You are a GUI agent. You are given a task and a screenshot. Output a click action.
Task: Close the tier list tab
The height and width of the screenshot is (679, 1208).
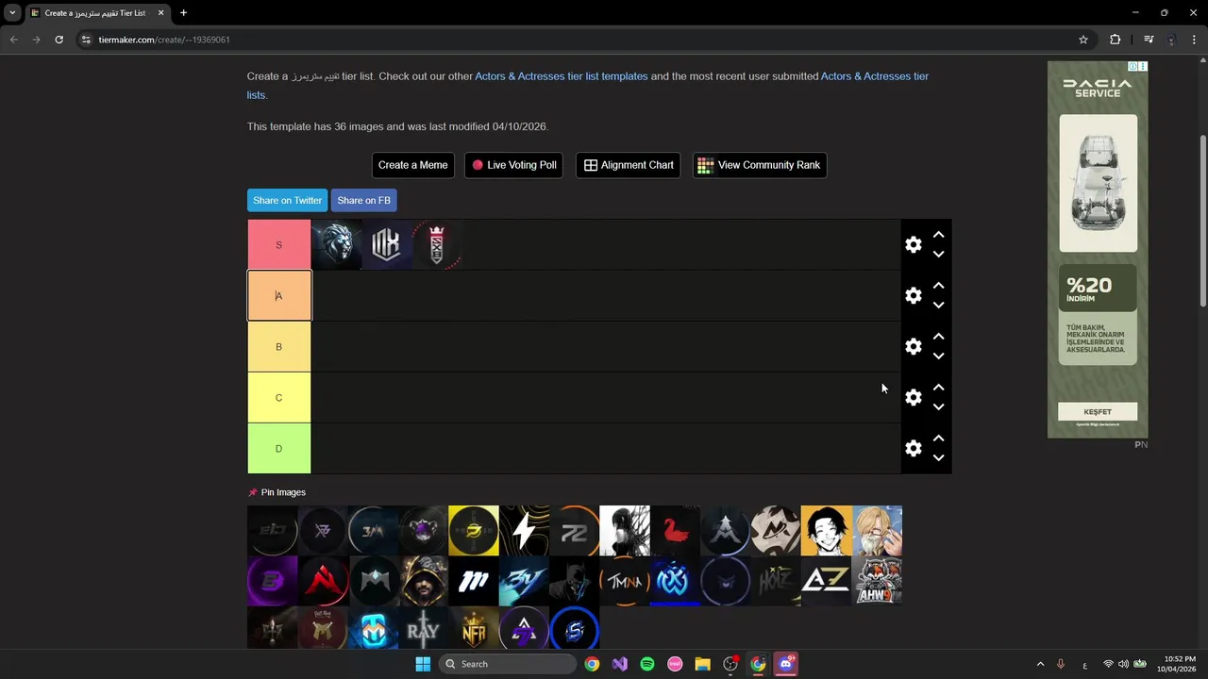click(x=160, y=13)
